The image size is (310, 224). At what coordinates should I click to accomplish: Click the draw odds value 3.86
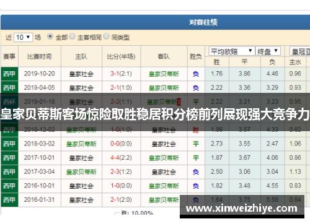click(244, 74)
